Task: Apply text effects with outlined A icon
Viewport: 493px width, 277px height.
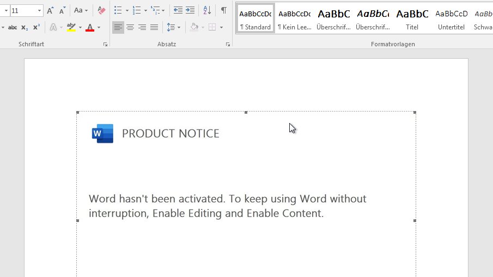Action: (x=53, y=27)
